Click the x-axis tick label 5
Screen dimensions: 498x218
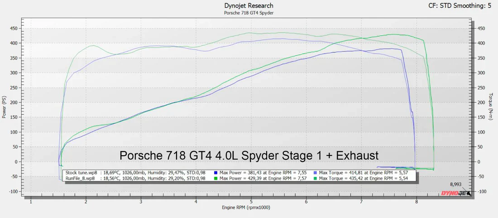click(251, 201)
